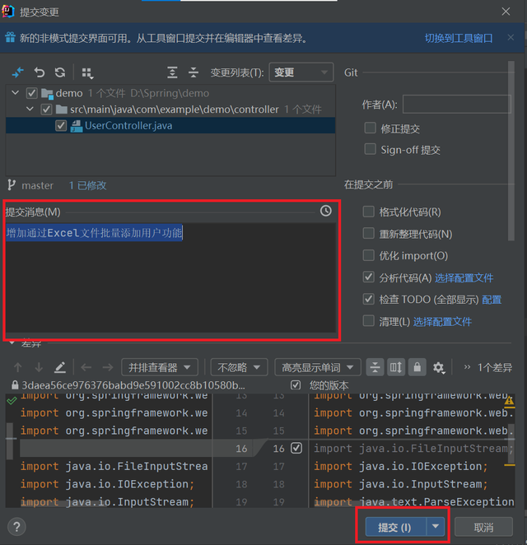Uncheck the controller folder checkbox
The height and width of the screenshot is (545, 527).
pos(46,109)
